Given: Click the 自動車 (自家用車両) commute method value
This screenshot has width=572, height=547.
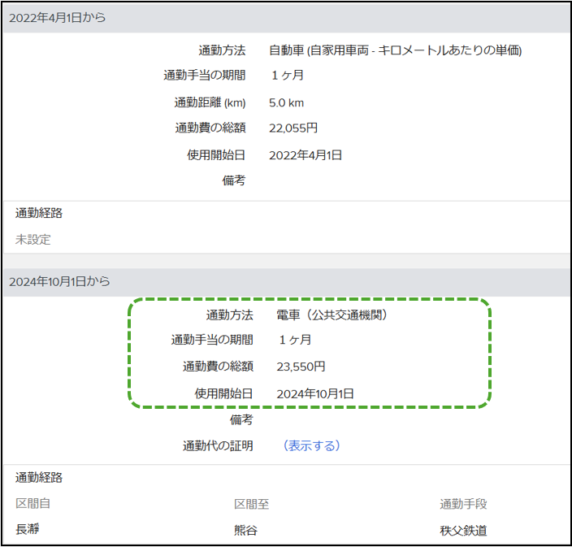Looking at the screenshot, I should pos(395,50).
